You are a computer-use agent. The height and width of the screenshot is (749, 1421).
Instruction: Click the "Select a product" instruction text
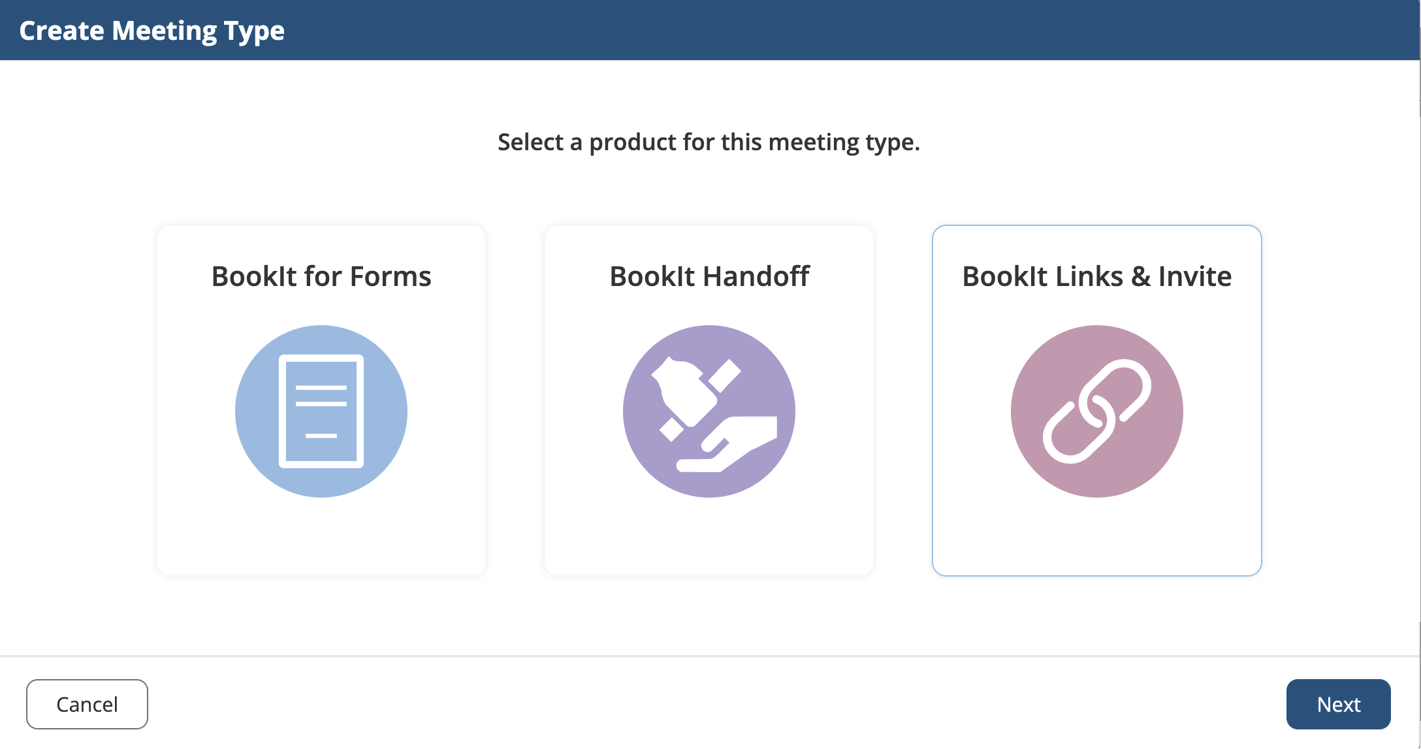click(x=709, y=142)
